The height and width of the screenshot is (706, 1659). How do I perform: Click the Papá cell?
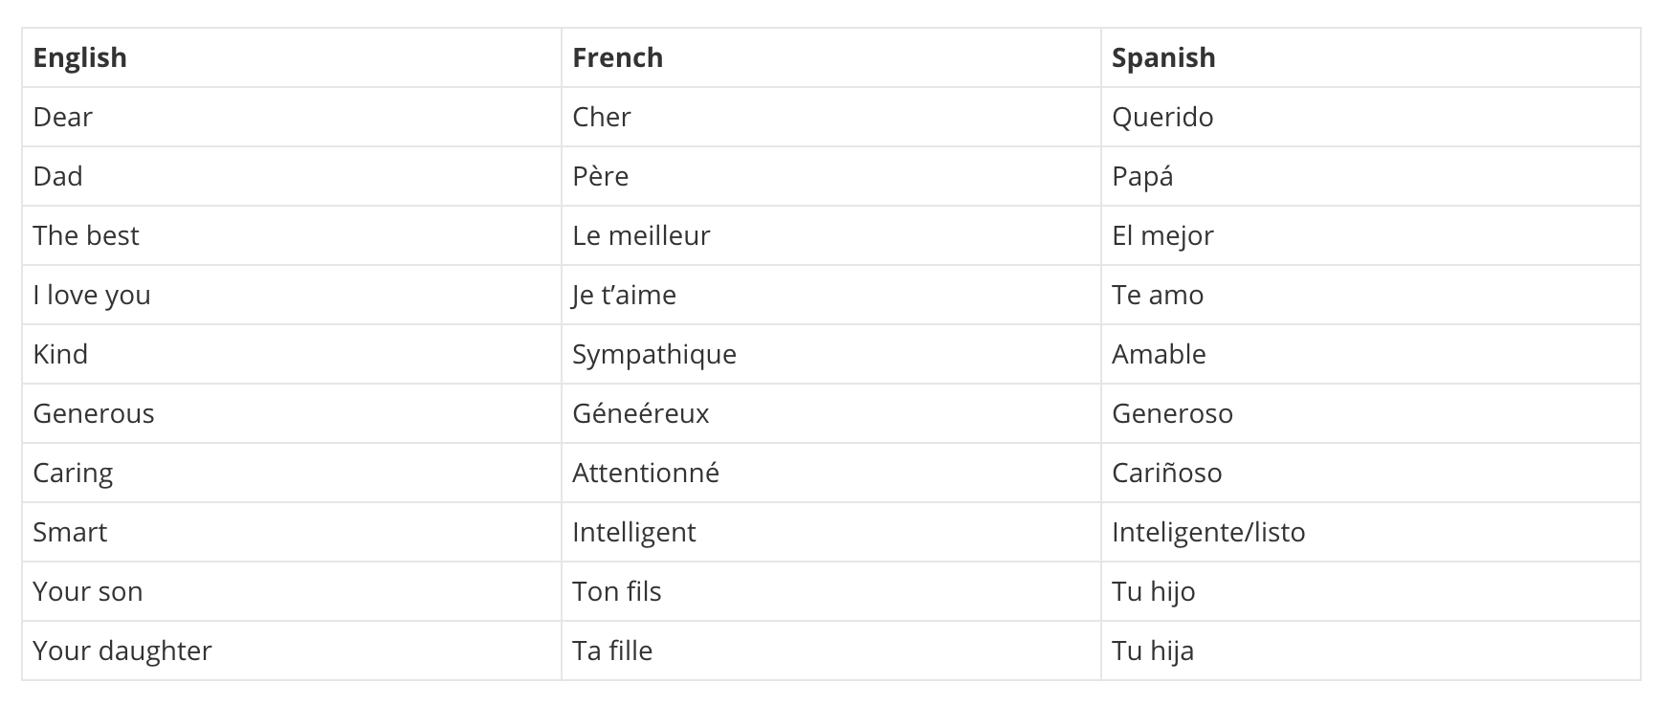[x=1371, y=176]
